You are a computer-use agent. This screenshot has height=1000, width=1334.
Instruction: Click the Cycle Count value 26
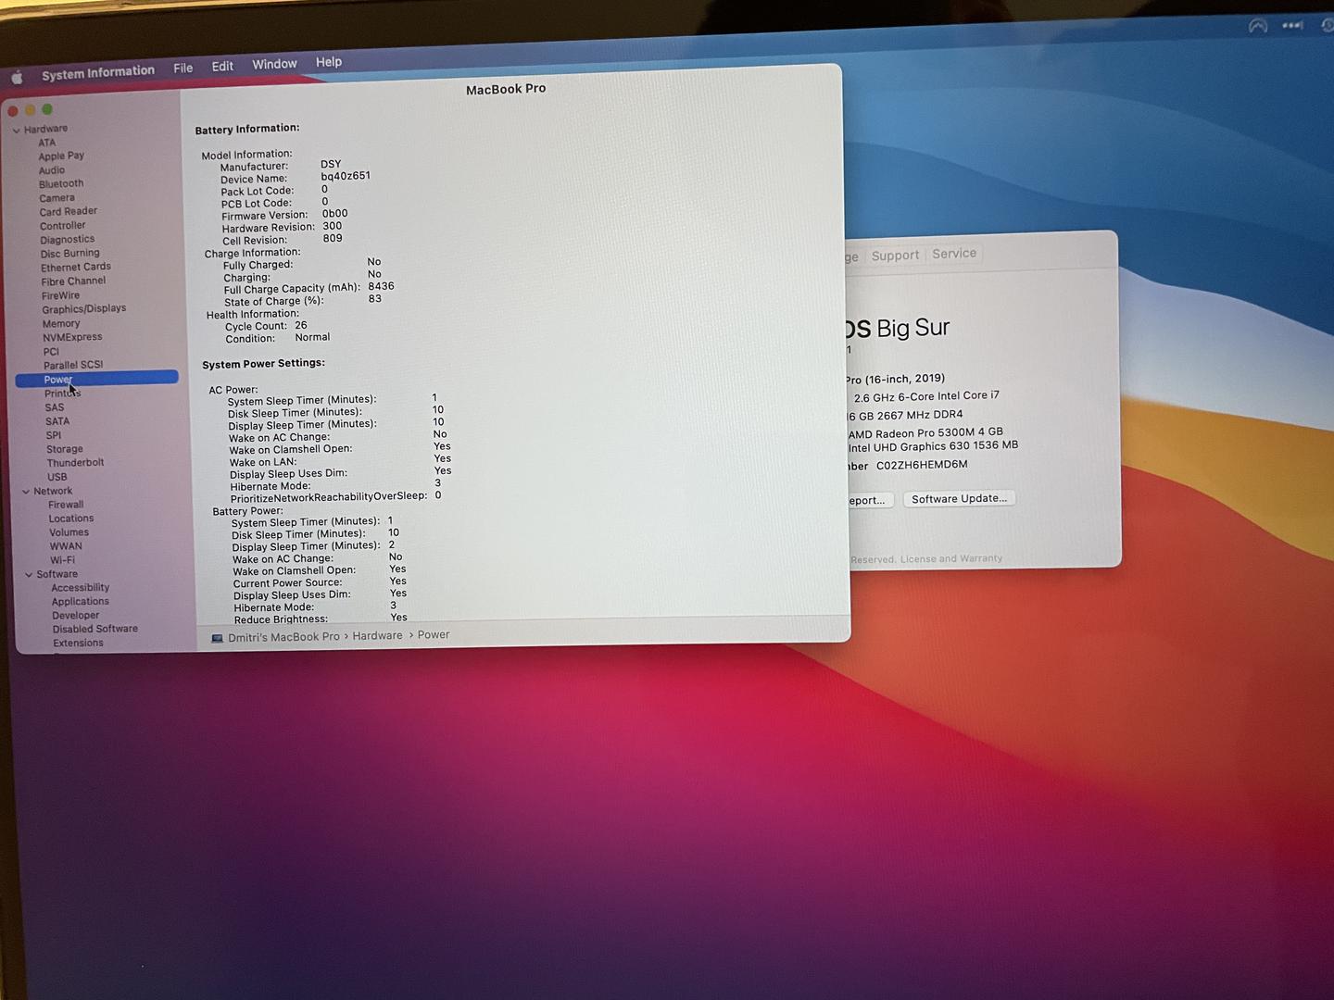coord(301,326)
